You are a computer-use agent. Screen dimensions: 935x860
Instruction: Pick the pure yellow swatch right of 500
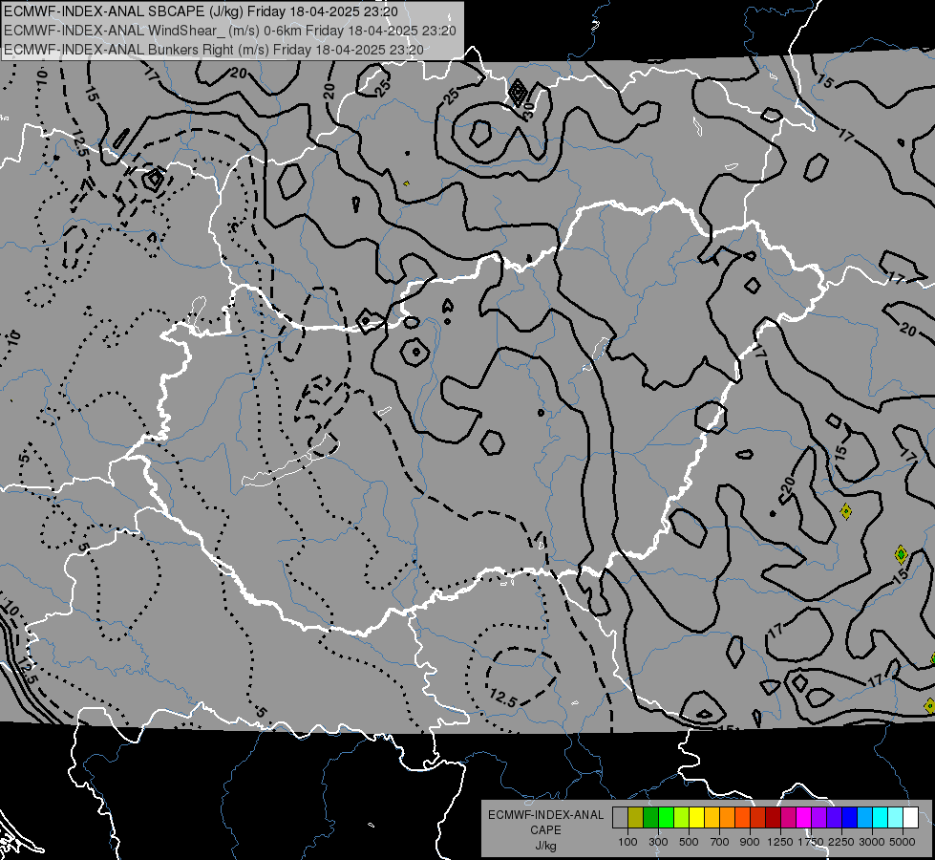[x=696, y=818]
